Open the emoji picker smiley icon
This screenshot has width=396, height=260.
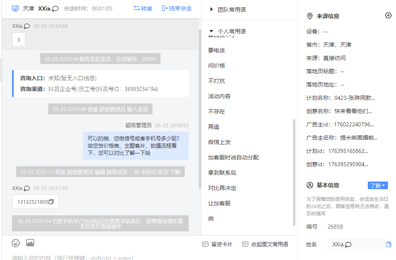click(x=16, y=243)
